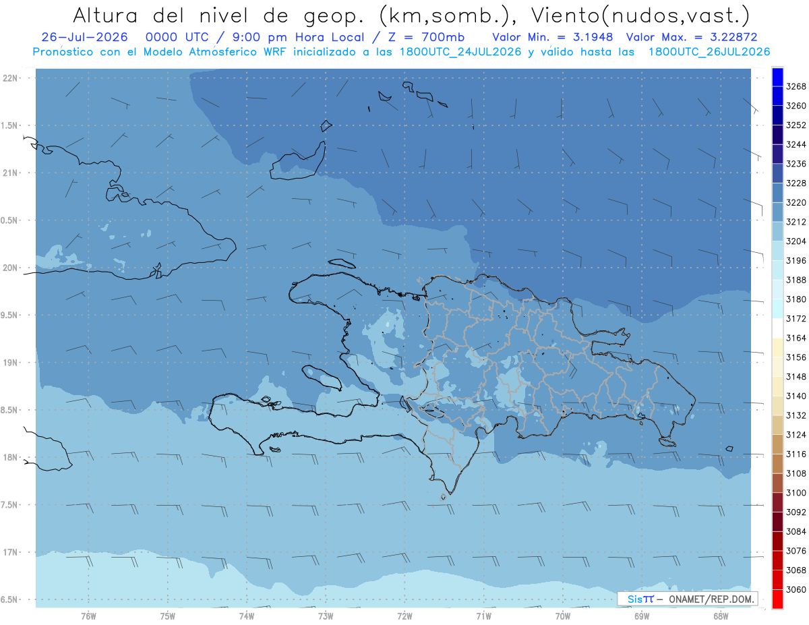Click the 74W longitude axis label
The width and height of the screenshot is (809, 625).
coord(247,616)
